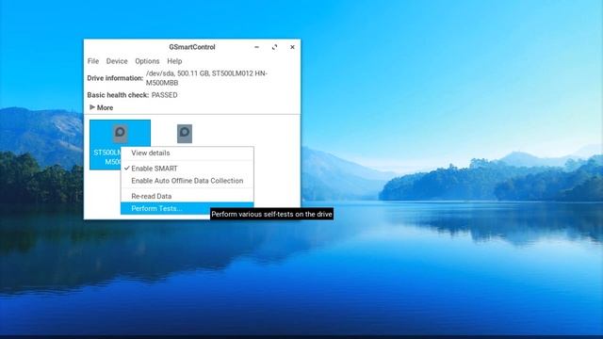This screenshot has width=603, height=339.
Task: Toggle the Enable SMART option
Action: (187, 169)
